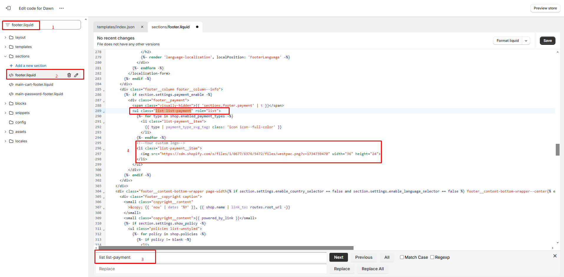The width and height of the screenshot is (564, 277).
Task: Click the Previous search button
Action: tap(364, 257)
